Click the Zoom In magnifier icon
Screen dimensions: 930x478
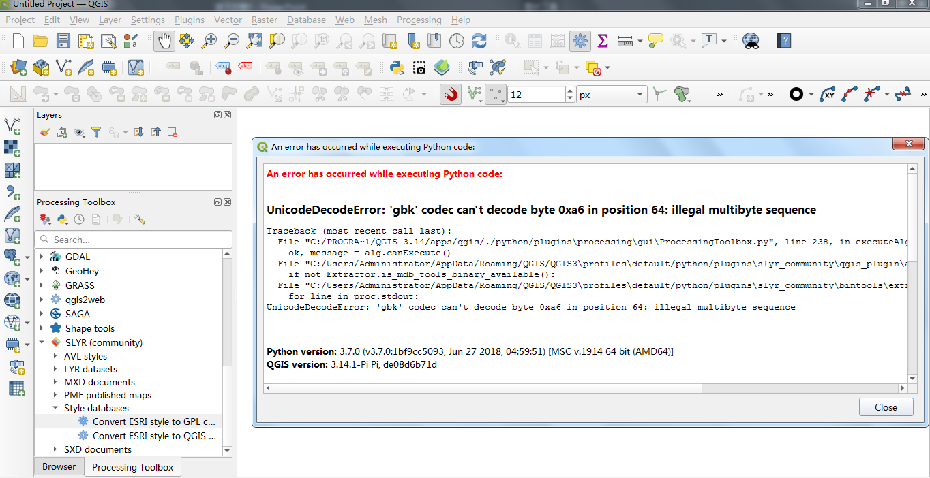point(209,41)
